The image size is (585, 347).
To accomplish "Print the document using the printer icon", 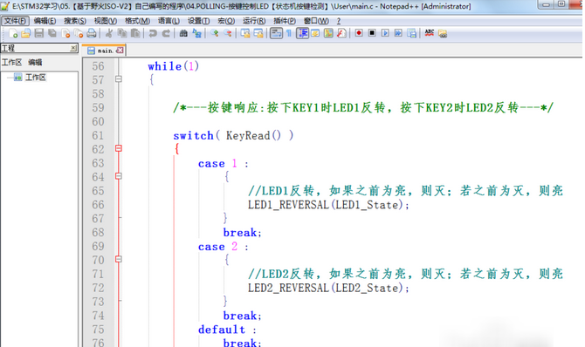I will tap(92, 33).
